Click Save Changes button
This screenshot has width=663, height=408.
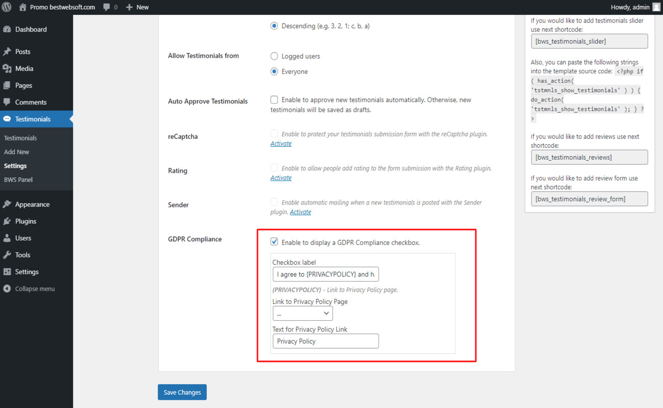(x=182, y=392)
